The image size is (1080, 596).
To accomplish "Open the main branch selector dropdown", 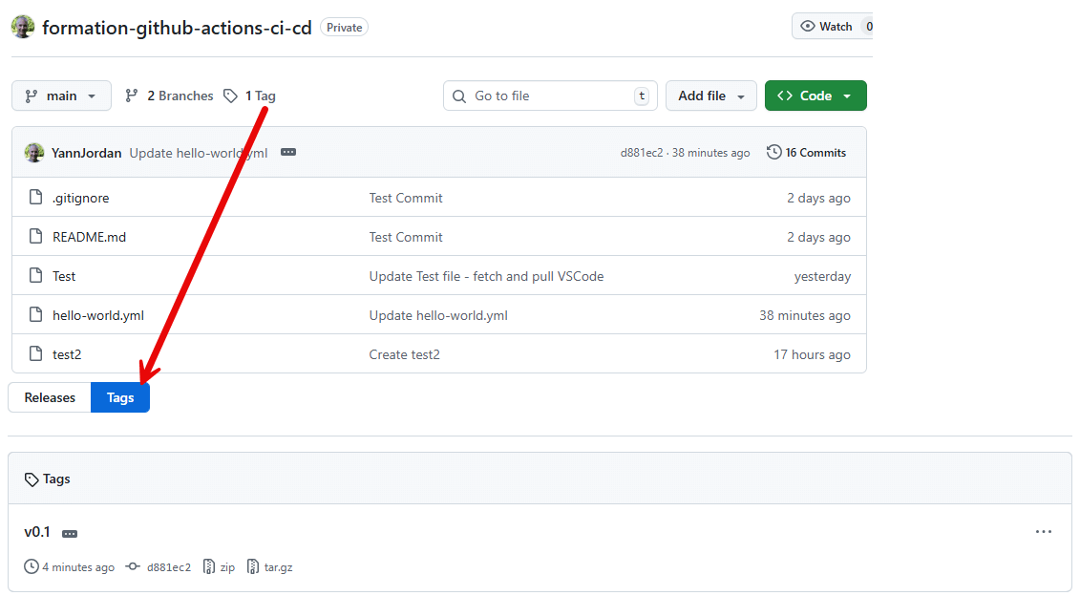I will click(61, 96).
